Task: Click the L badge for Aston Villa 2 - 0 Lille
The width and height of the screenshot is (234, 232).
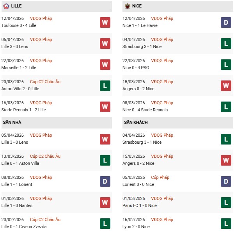Action: [105, 86]
